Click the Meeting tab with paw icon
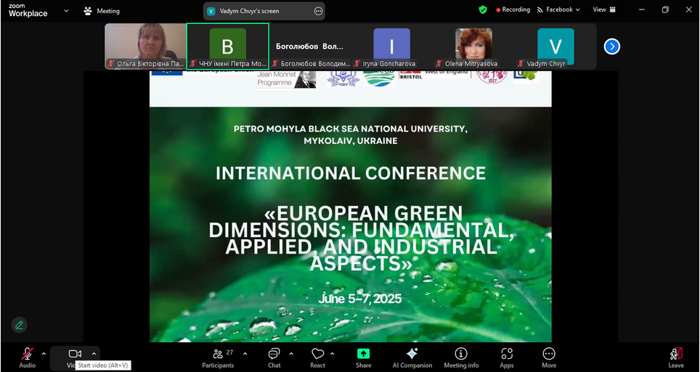The image size is (700, 372). pos(102,11)
